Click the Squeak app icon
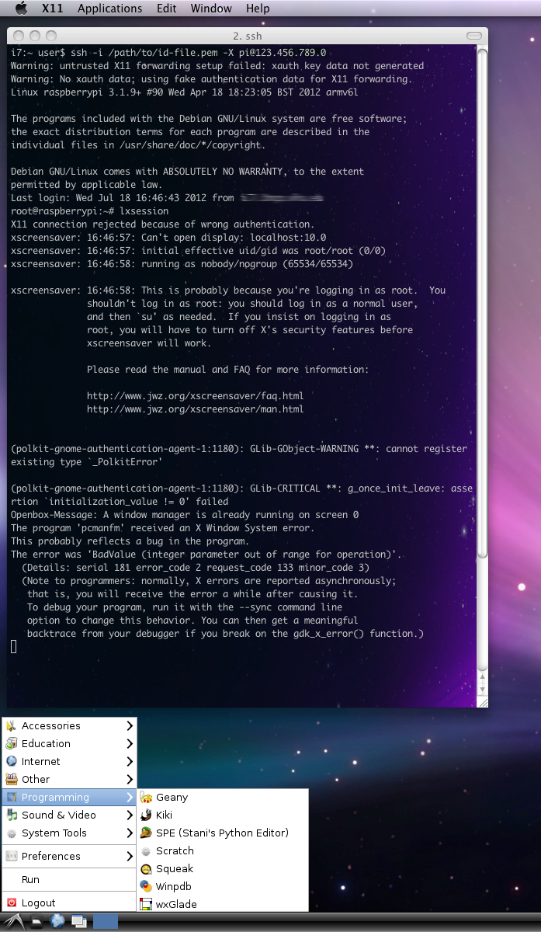 (145, 868)
